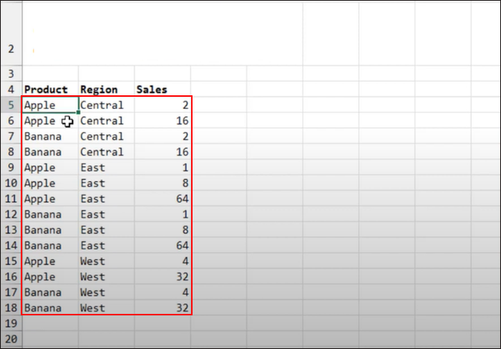501x349 pixels.
Task: Click Banana cell in row 18
Action: (43, 308)
